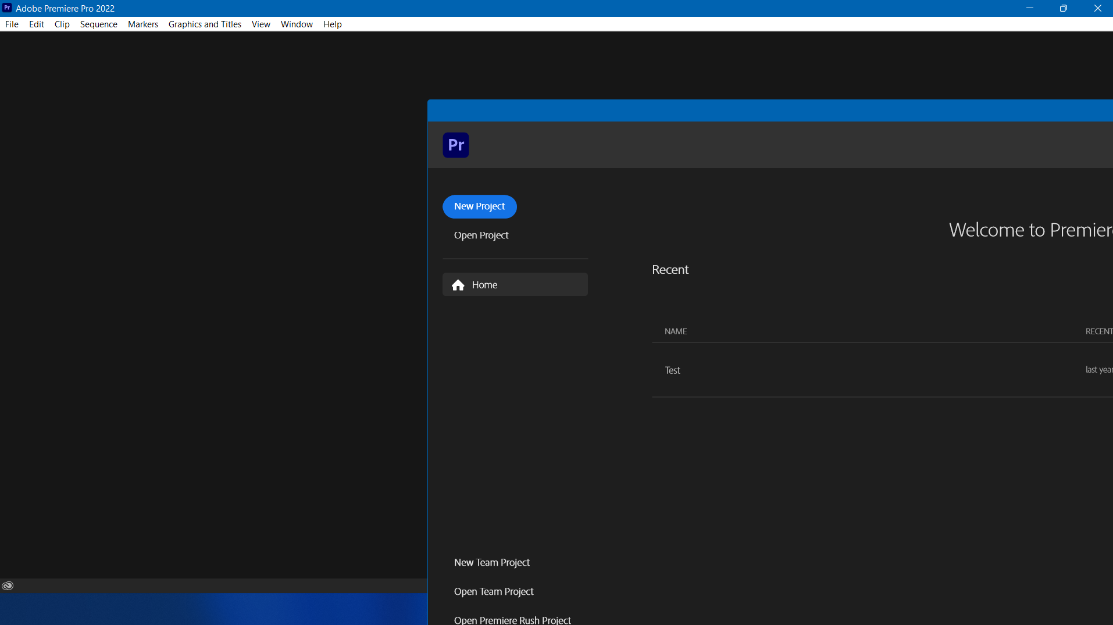The height and width of the screenshot is (625, 1113).
Task: Click the Pr icon in the title bar
Action: point(6,8)
